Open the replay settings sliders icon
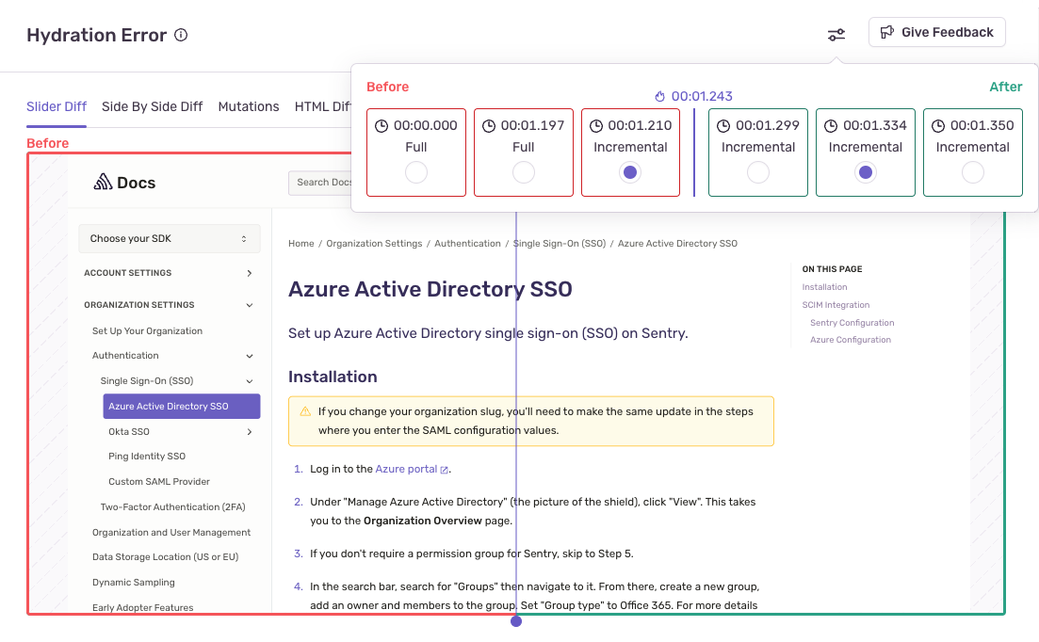 (x=836, y=32)
